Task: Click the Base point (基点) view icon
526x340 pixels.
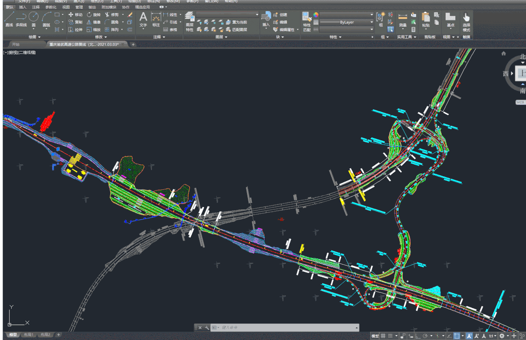Action: tap(450, 19)
